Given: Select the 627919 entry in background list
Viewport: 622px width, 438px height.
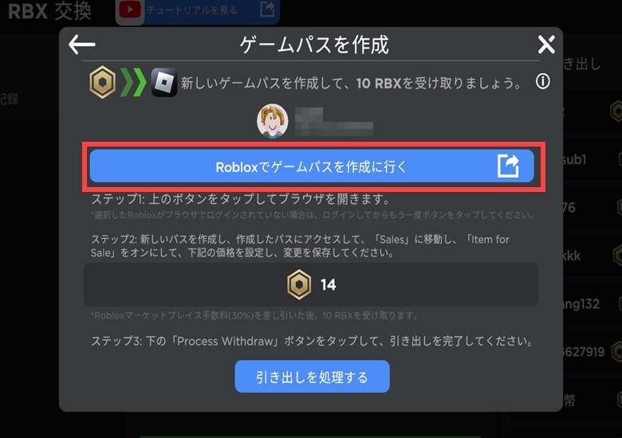Looking at the screenshot, I should (584, 352).
